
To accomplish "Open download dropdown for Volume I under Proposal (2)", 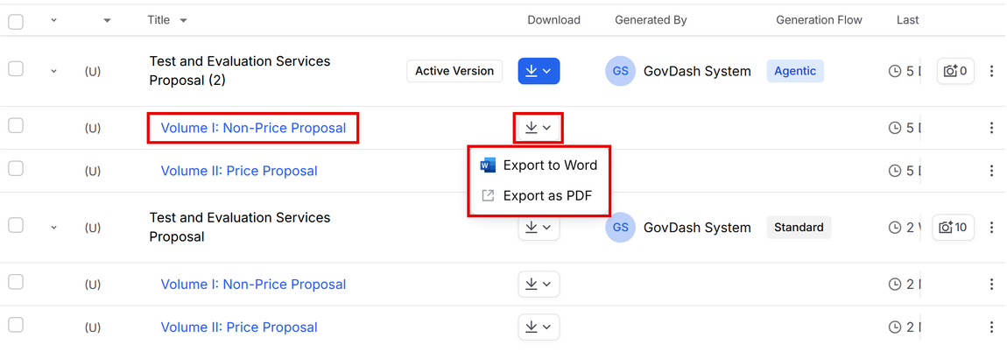I will coord(539,128).
